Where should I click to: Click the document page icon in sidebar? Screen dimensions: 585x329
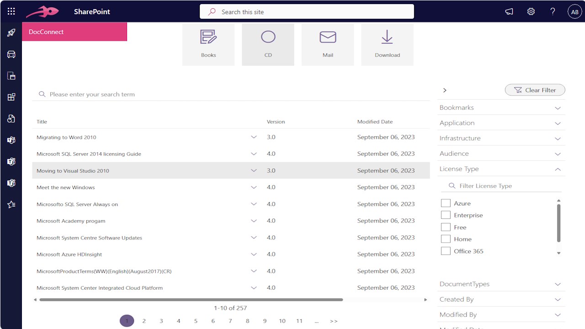coord(11,76)
